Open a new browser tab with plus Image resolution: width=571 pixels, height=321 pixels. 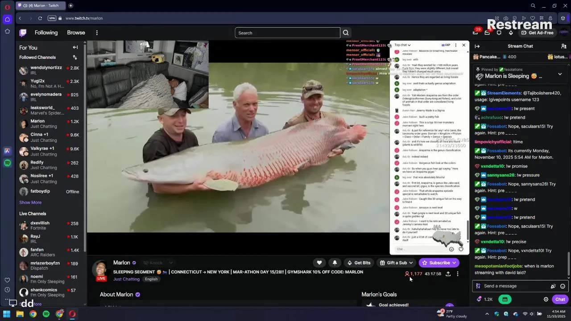[x=70, y=6]
